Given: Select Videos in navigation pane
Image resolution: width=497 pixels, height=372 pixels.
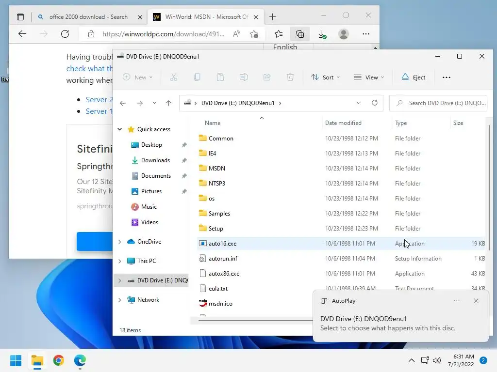Looking at the screenshot, I should (149, 222).
